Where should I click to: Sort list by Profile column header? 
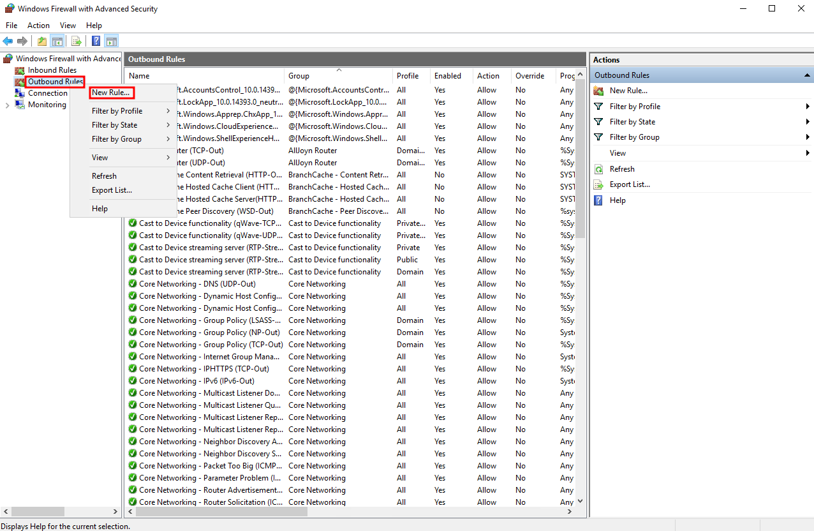(x=411, y=76)
